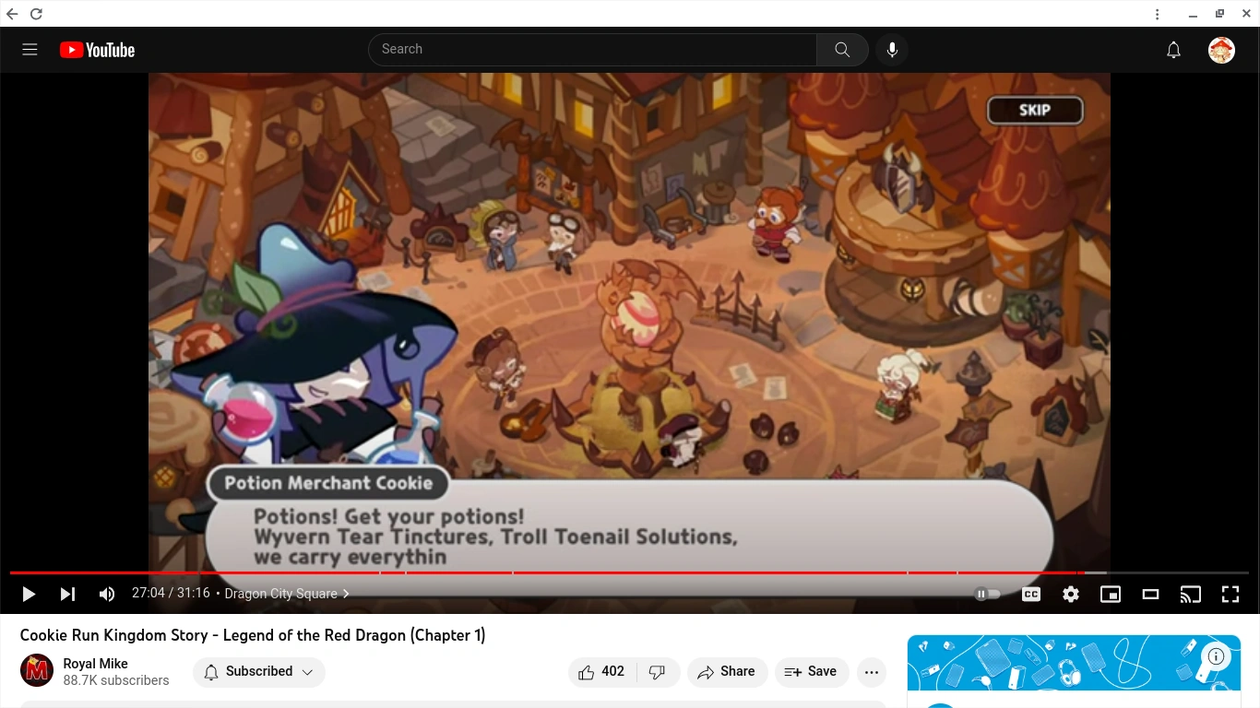
Task: Turn on closed captions
Action: (x=1031, y=595)
